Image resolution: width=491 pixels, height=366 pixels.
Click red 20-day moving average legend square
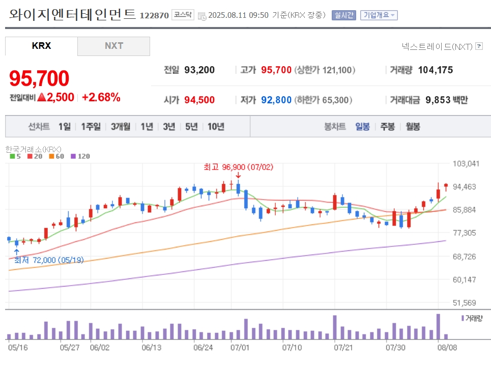30,156
